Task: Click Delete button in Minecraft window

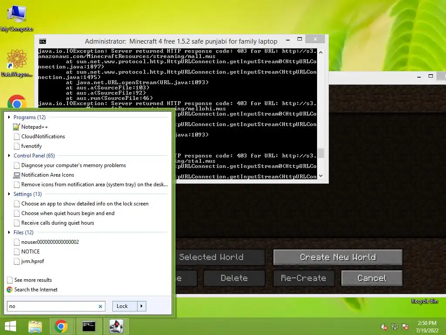Action: coord(234,278)
